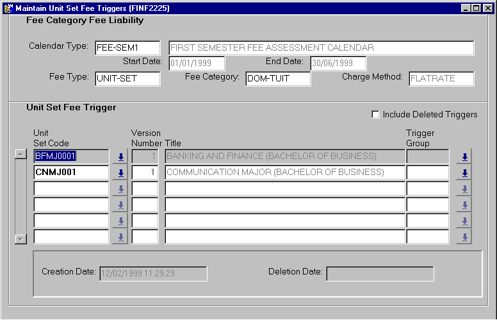Click unit set lookup arrow in last row
Viewport: 497px width, 320px height.
click(x=120, y=237)
